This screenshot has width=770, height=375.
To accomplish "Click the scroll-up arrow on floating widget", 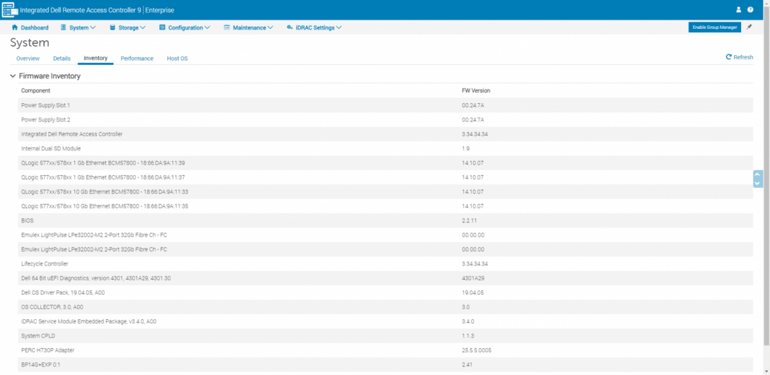I will [757, 175].
